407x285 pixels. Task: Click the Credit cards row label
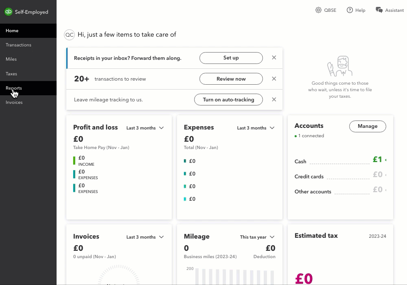point(309,177)
